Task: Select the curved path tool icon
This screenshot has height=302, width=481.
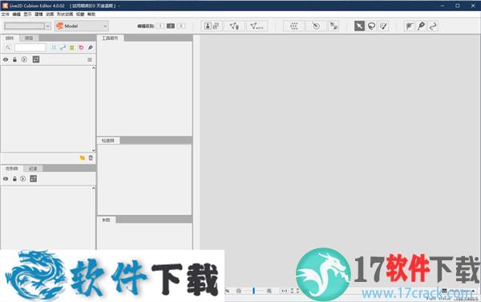Action: coord(433,27)
